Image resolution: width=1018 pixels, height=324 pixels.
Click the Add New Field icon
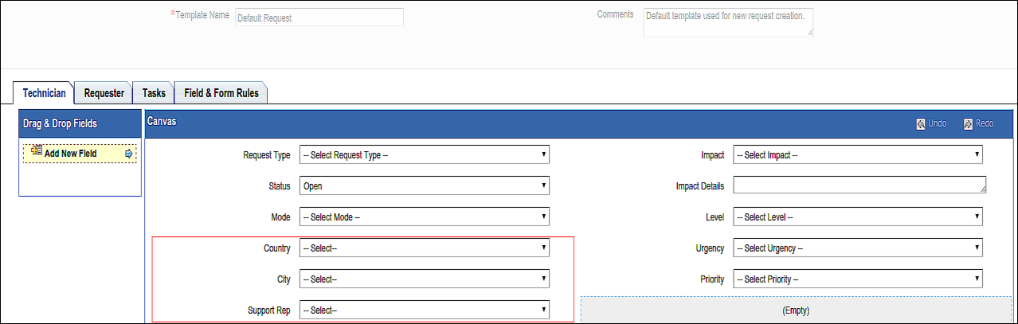(x=36, y=152)
